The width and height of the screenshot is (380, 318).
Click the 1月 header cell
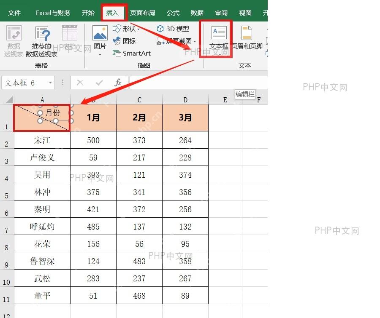(x=93, y=118)
